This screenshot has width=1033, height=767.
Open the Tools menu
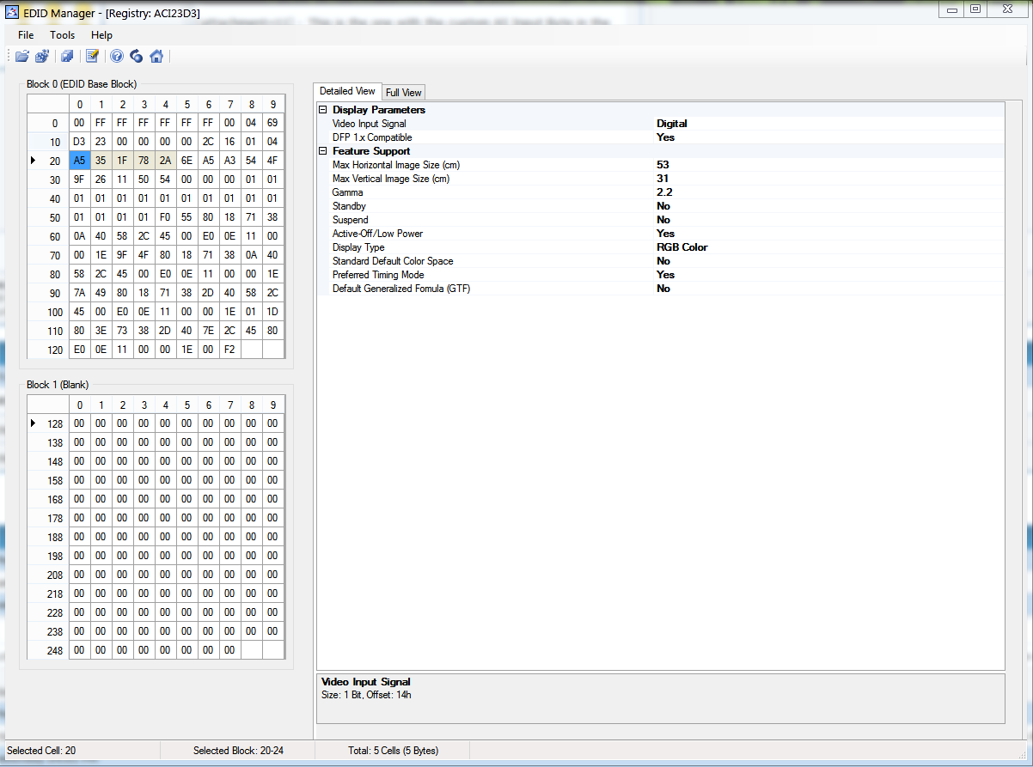(62, 35)
